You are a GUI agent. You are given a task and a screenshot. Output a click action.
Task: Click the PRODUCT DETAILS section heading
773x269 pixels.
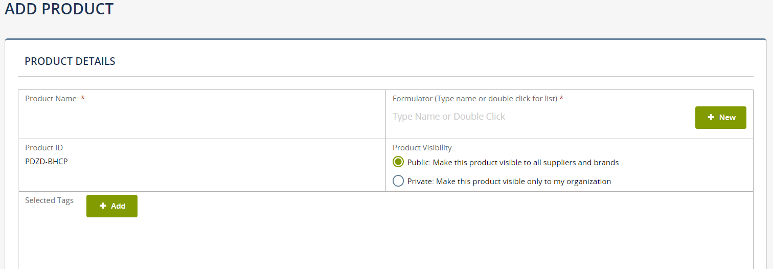pos(70,61)
